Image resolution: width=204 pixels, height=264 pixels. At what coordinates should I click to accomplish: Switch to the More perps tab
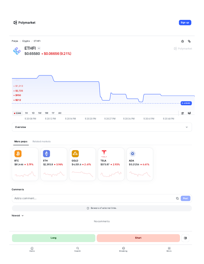coord(21,141)
